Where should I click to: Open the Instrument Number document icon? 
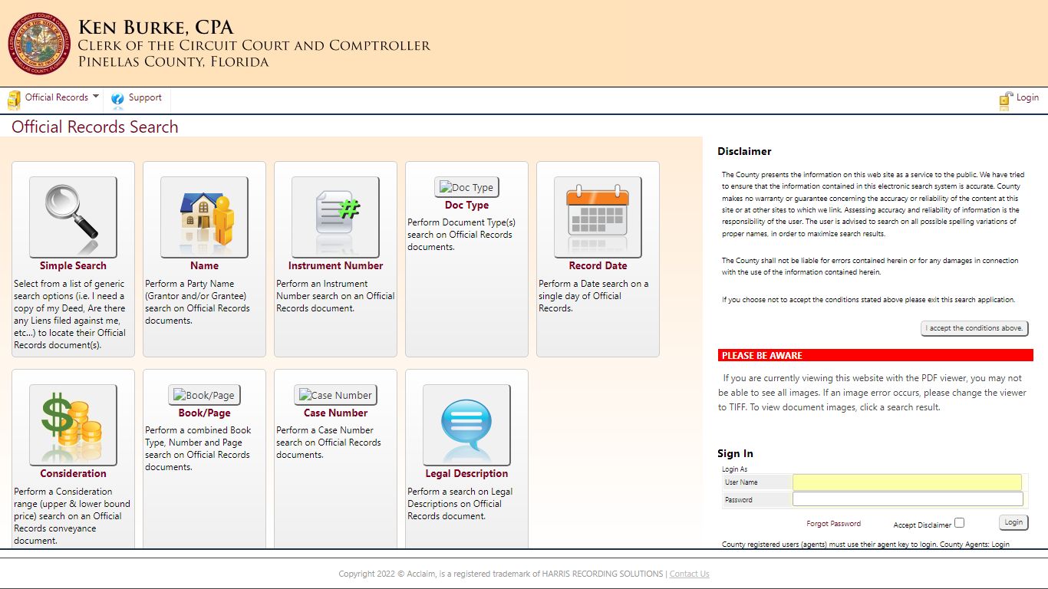335,217
